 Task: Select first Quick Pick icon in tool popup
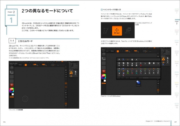(x=119, y=60)
